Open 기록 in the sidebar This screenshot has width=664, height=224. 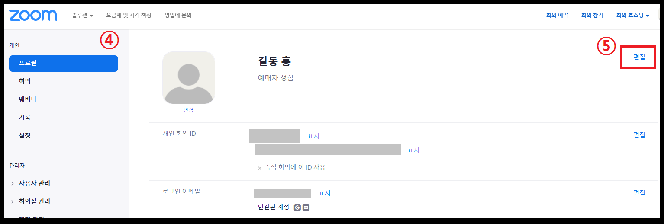pyautogui.click(x=25, y=118)
